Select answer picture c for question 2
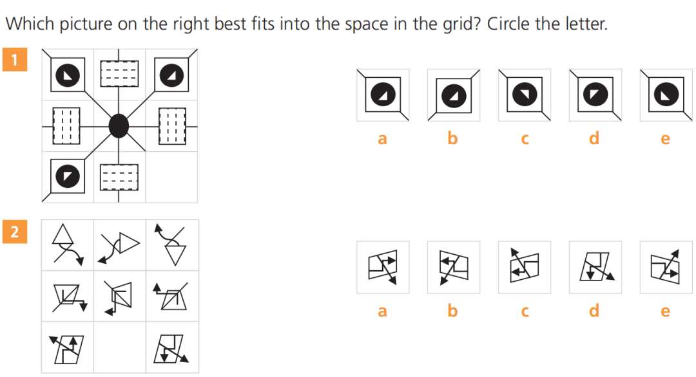The height and width of the screenshot is (377, 696). [x=524, y=268]
